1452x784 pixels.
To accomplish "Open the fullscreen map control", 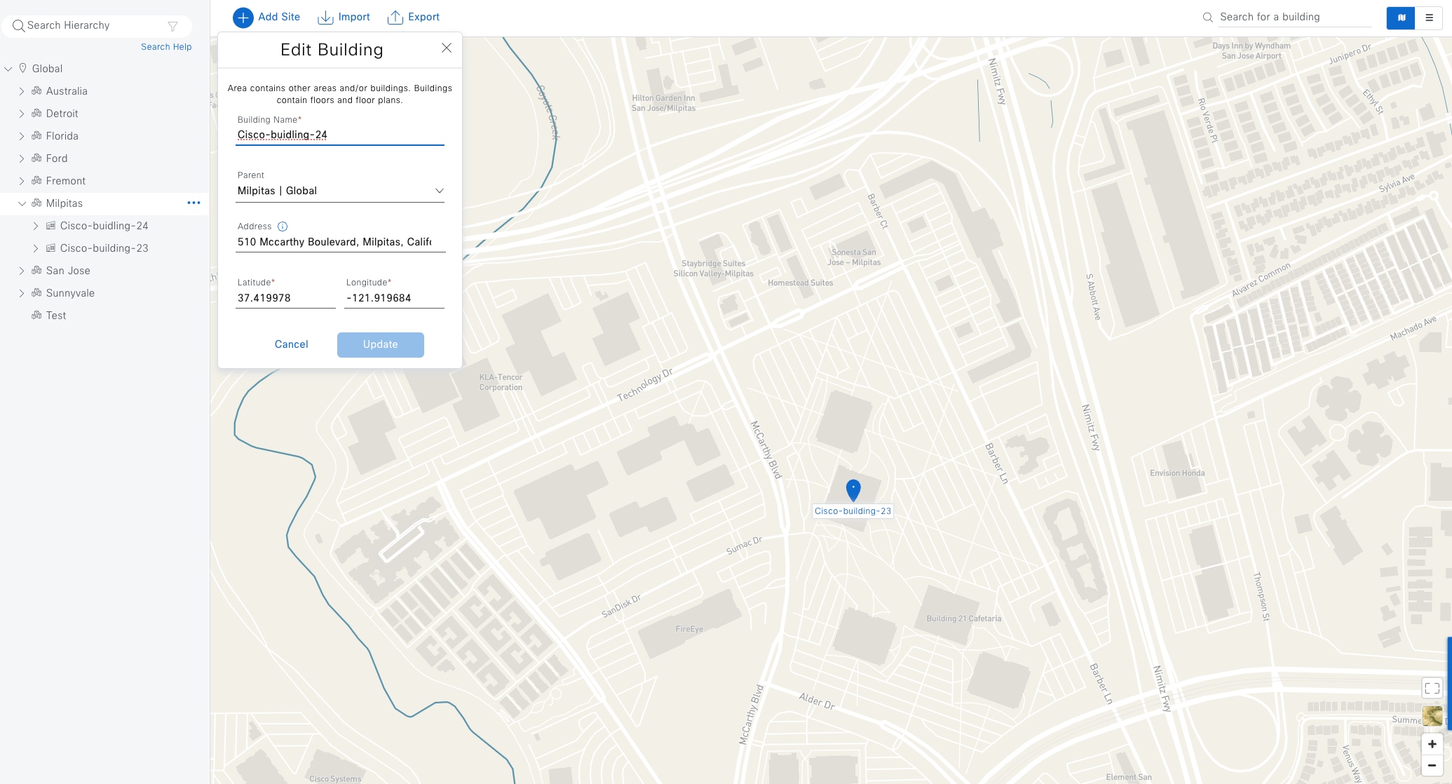I will point(1432,688).
